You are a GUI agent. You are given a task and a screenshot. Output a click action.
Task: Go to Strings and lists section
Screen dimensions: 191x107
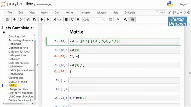[18, 89]
